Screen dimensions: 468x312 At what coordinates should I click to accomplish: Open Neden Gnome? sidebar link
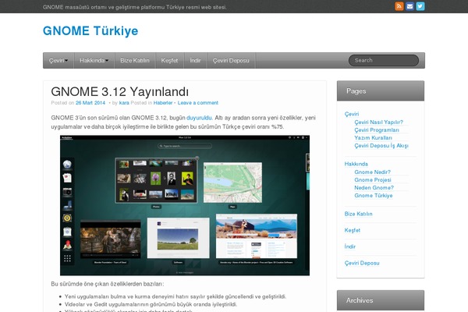[x=374, y=187]
